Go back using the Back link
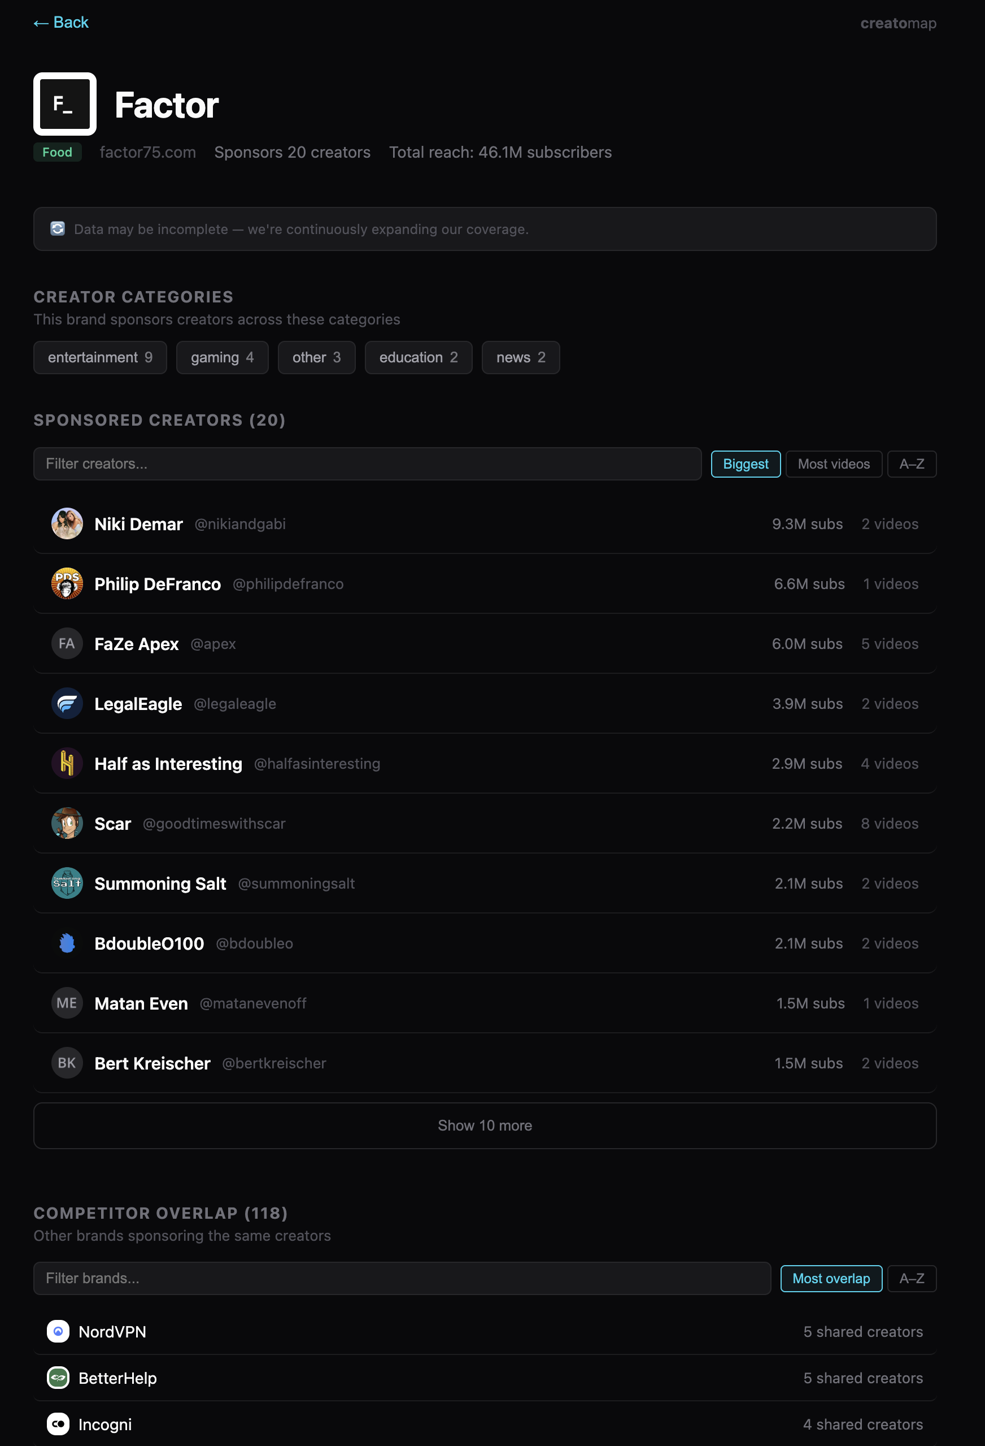This screenshot has height=1446, width=985. tap(60, 23)
